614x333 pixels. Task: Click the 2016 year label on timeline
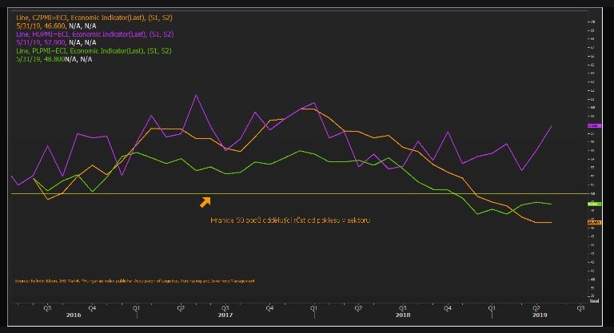tap(73, 315)
